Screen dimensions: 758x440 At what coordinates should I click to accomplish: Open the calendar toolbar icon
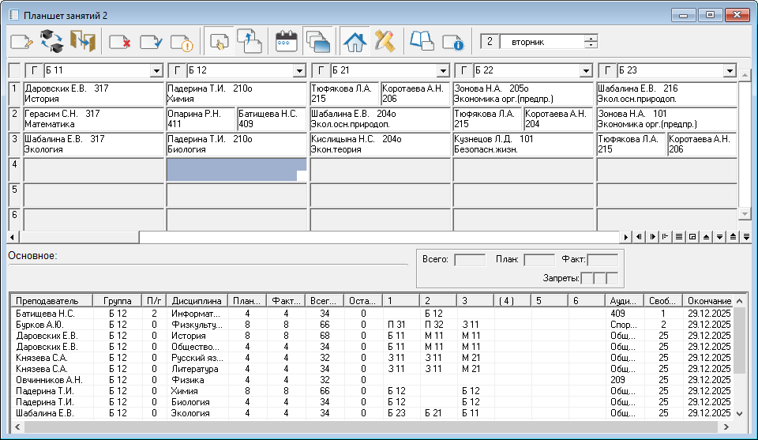pos(286,42)
